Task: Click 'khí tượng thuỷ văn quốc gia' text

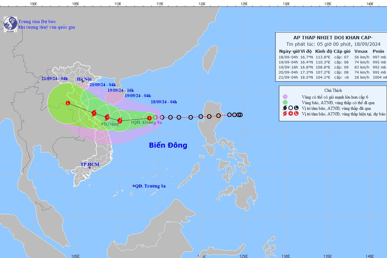Action: pyautogui.click(x=47, y=27)
